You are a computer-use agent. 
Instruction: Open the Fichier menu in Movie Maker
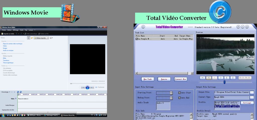pyautogui.click(x=4, y=30)
